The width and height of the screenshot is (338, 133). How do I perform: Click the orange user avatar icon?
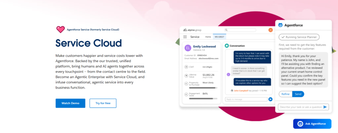[x=270, y=30]
